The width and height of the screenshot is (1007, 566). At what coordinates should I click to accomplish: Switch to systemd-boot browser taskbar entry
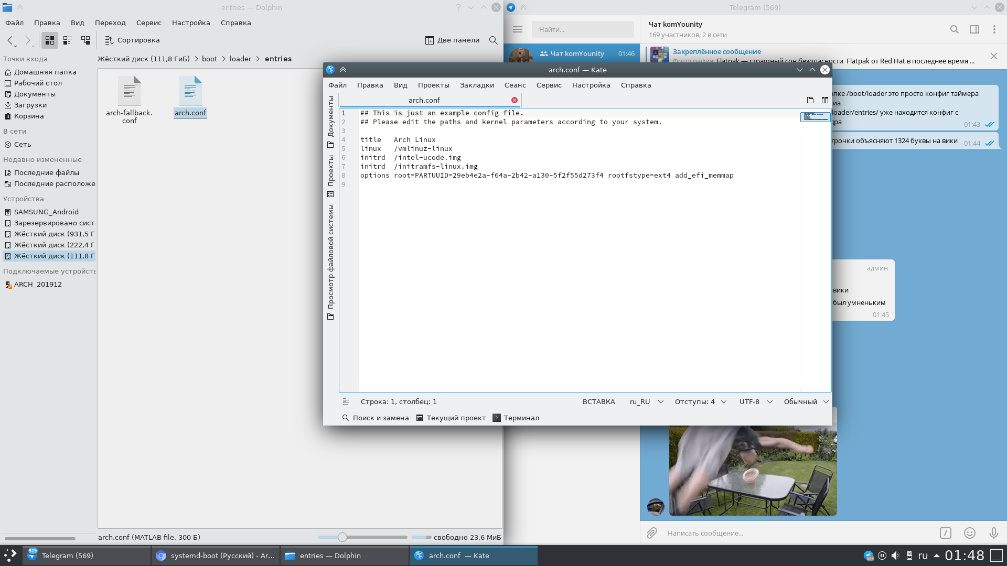coord(216,556)
